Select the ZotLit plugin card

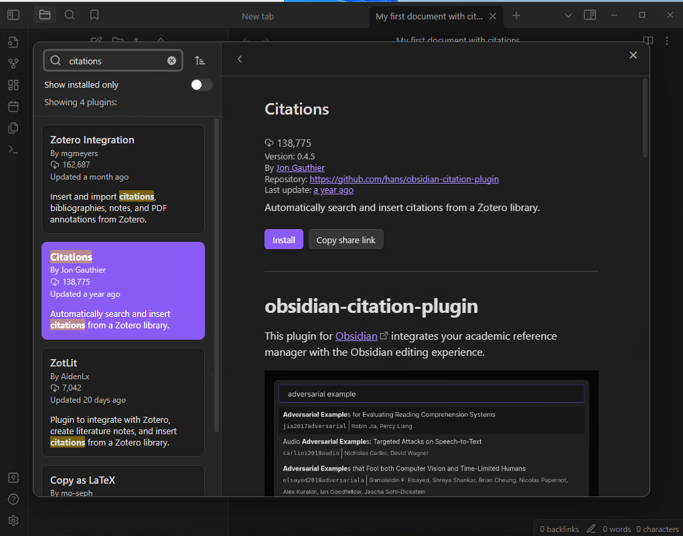coord(123,402)
